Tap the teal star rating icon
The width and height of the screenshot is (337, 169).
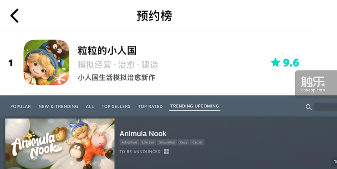click(276, 63)
